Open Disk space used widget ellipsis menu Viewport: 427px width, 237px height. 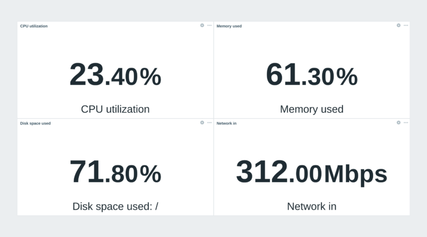pos(210,123)
